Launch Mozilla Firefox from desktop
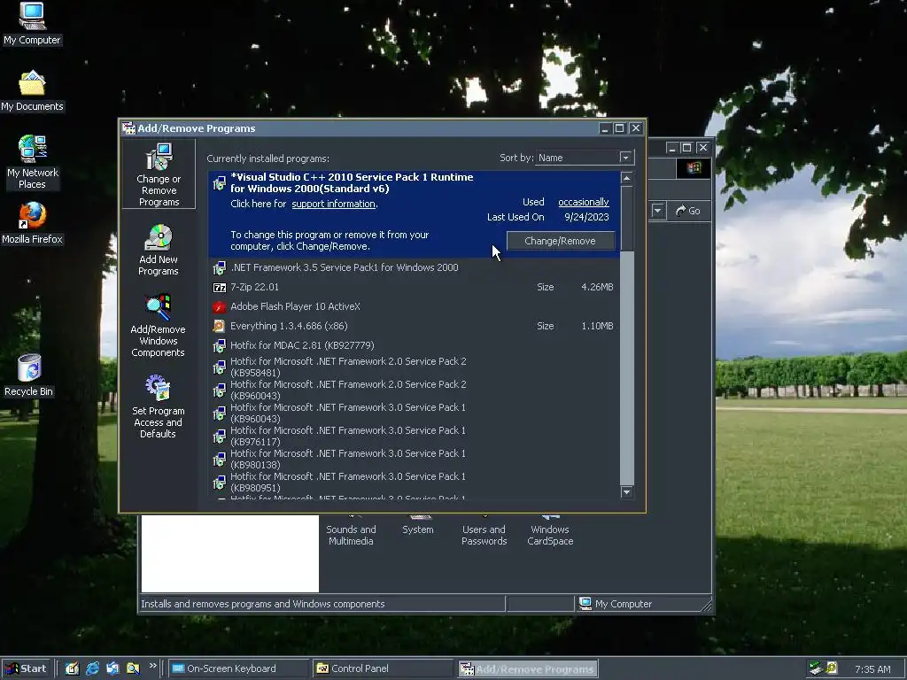 [32, 223]
